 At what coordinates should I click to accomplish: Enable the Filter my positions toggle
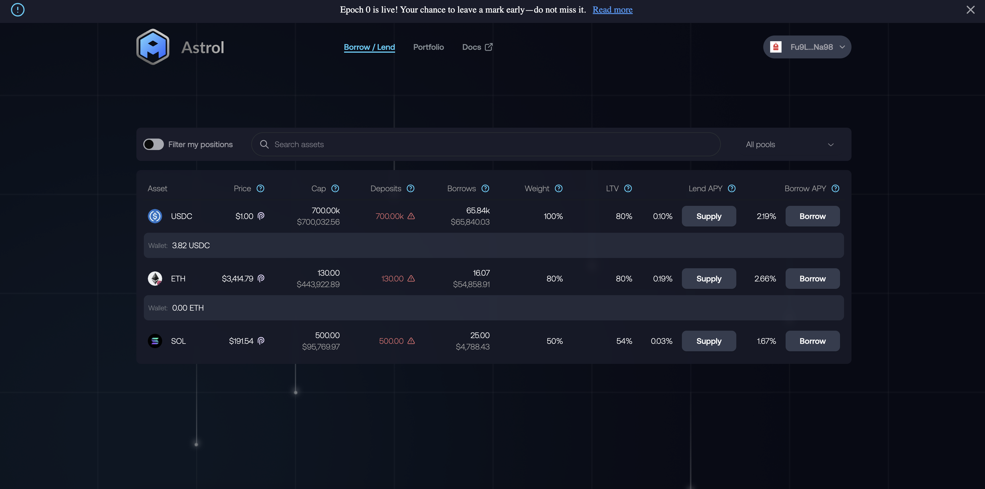point(153,144)
